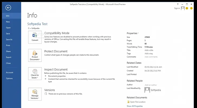Screen dimensions: 197x108
Task: Click the Words count value 68
Action: pos(146,44)
